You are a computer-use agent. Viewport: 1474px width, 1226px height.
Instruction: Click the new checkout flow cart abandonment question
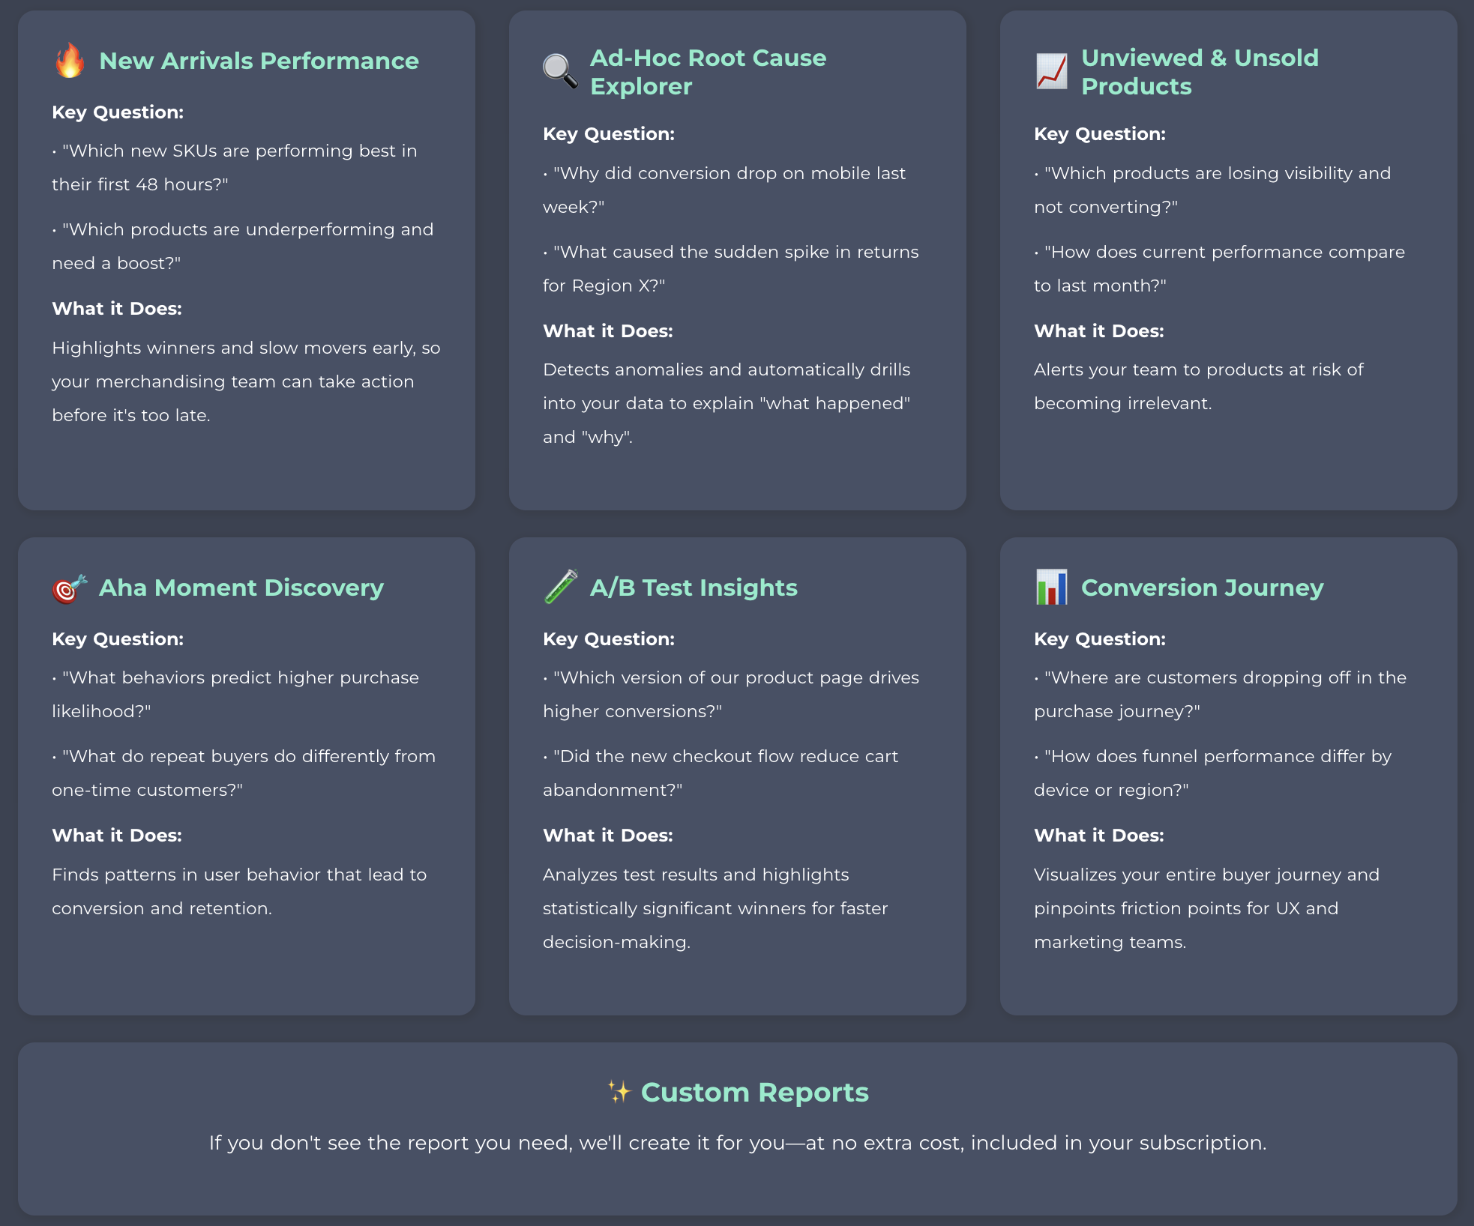pyautogui.click(x=721, y=773)
